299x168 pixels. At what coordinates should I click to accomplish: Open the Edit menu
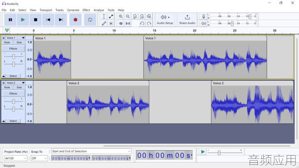12,10
